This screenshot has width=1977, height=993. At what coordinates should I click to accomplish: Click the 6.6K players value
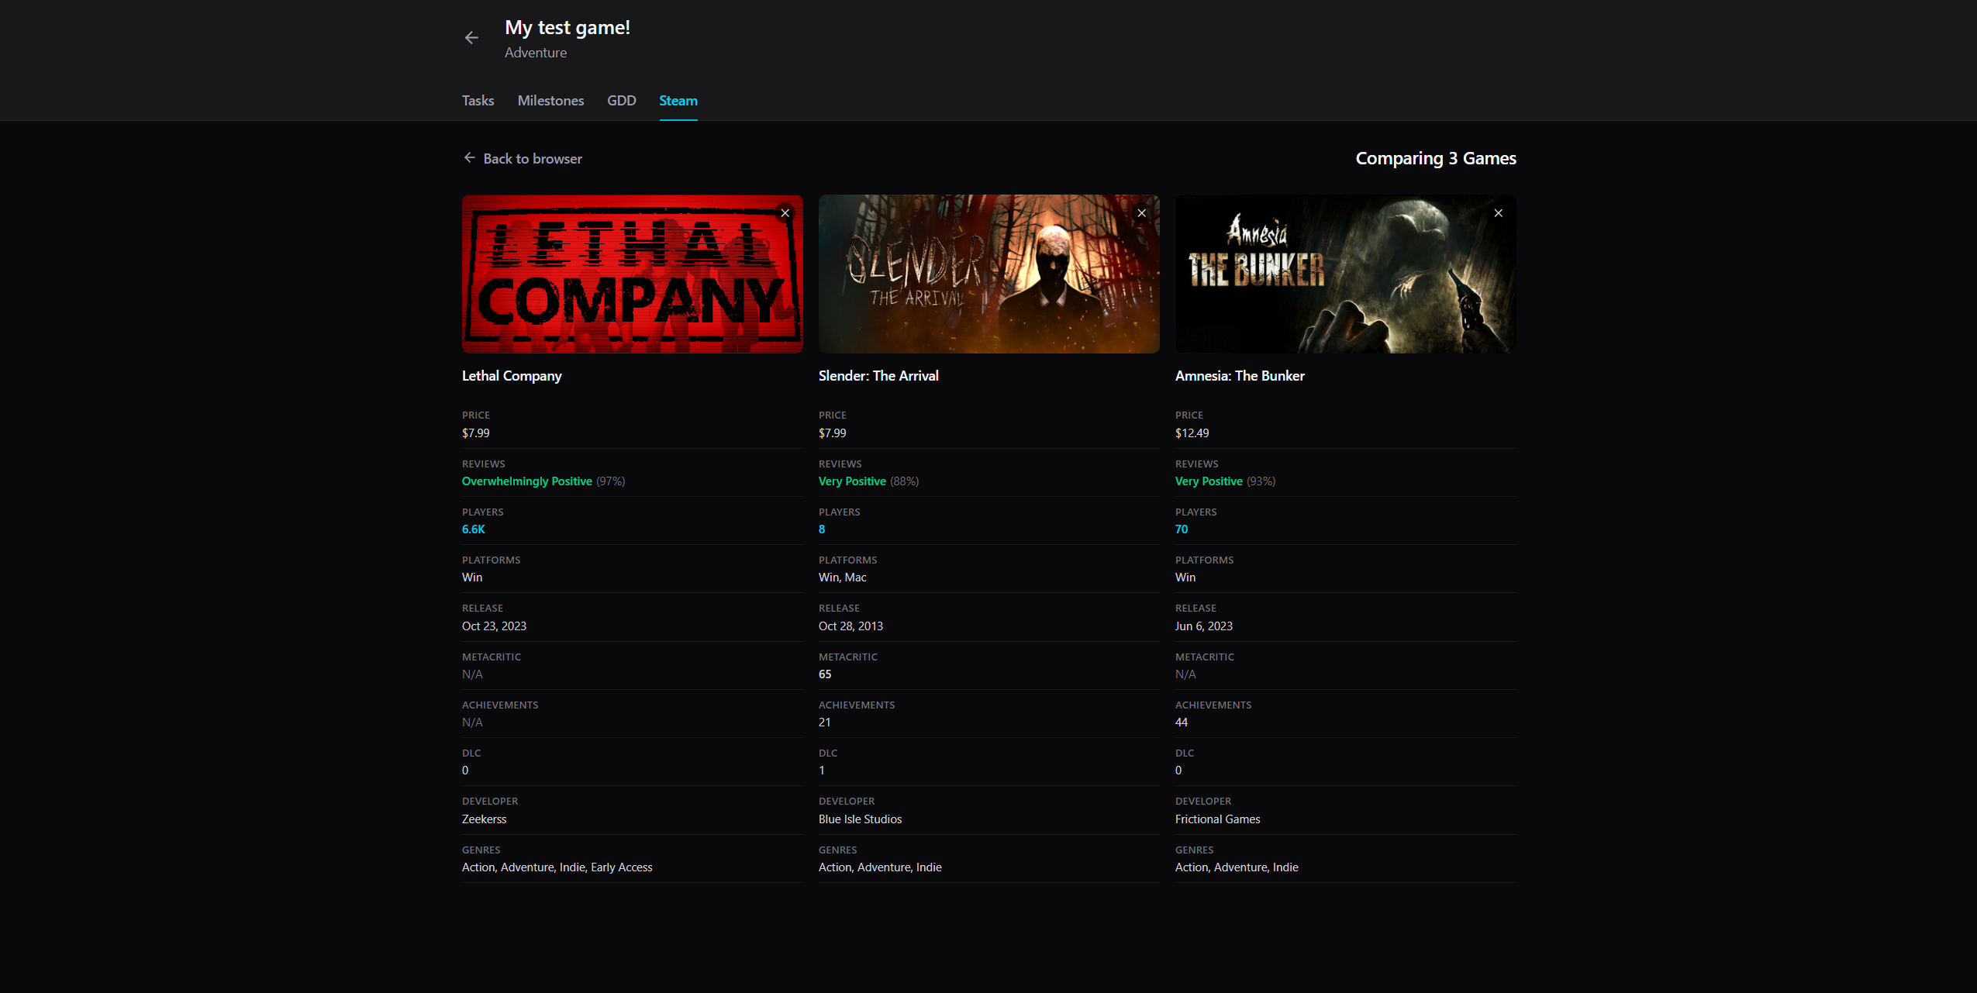[x=474, y=529]
